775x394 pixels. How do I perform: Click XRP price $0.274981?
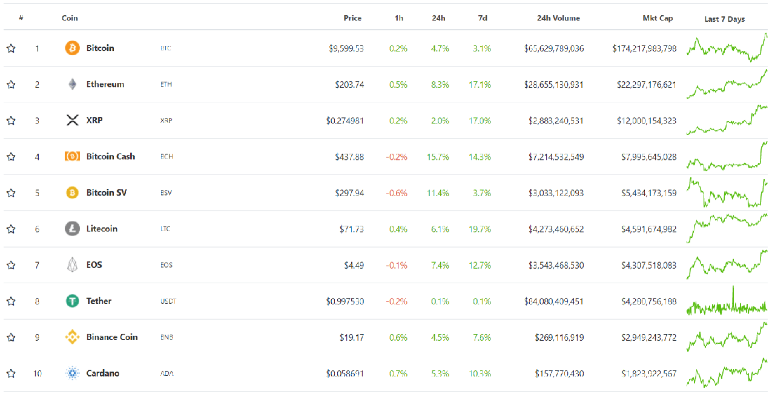[345, 120]
